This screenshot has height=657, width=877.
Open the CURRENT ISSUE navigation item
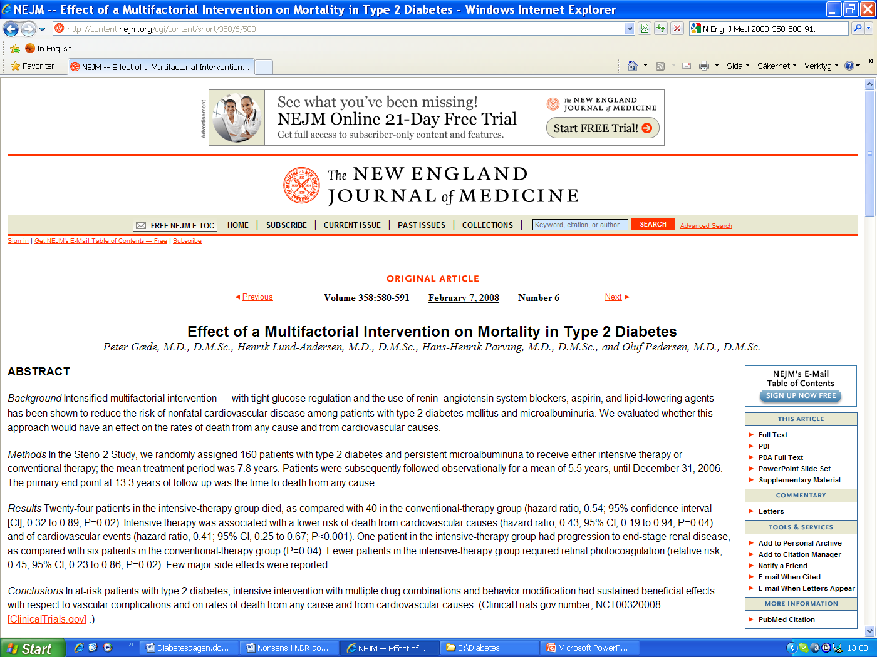tap(352, 225)
